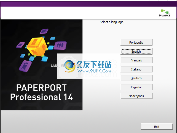
Task: Select the English language button
Action: [x=136, y=51]
